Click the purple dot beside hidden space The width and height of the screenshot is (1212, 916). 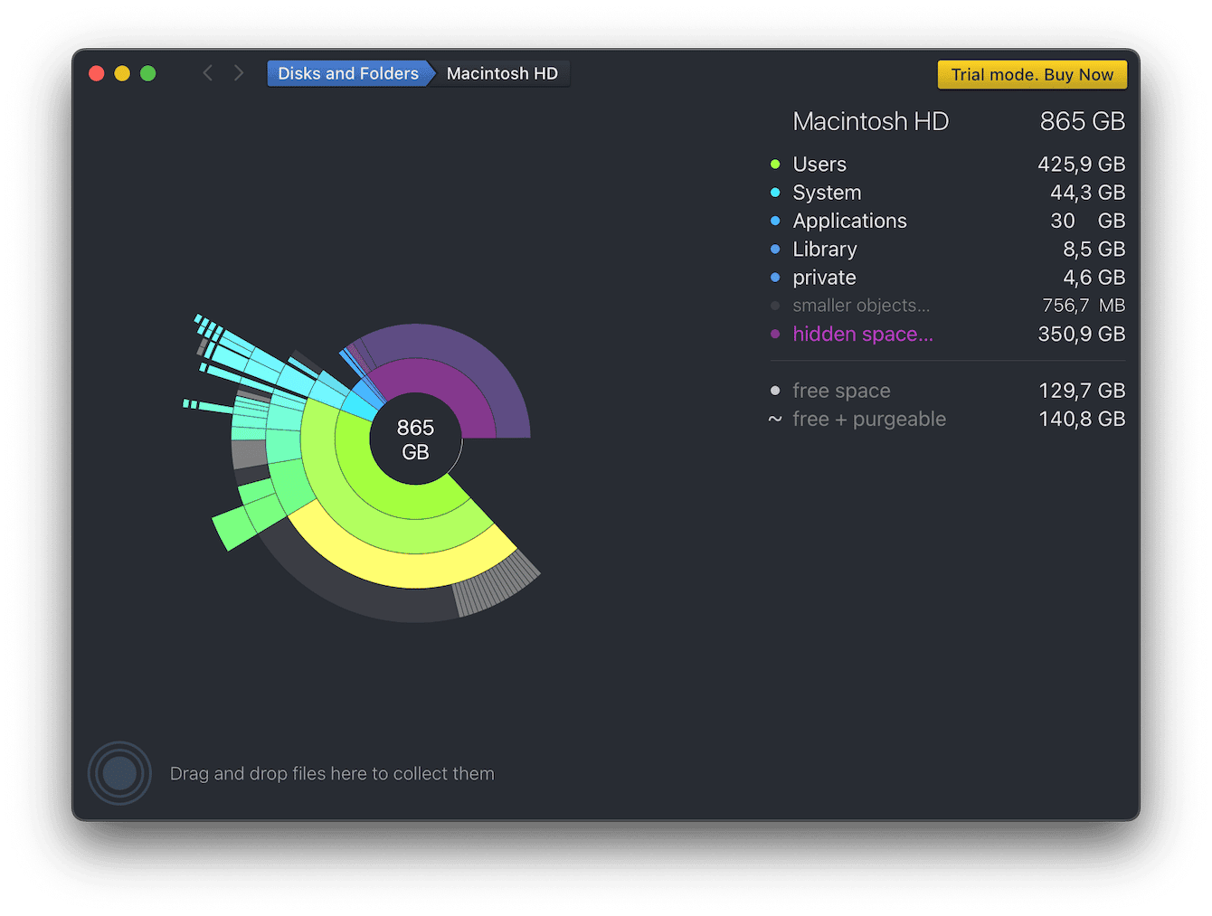[x=775, y=335]
